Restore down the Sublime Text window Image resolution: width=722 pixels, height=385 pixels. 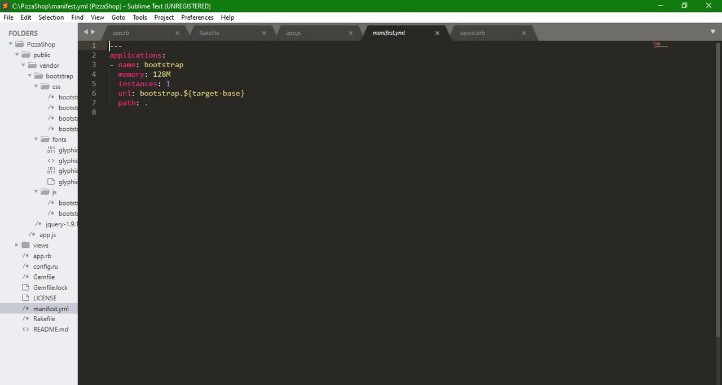pos(684,6)
